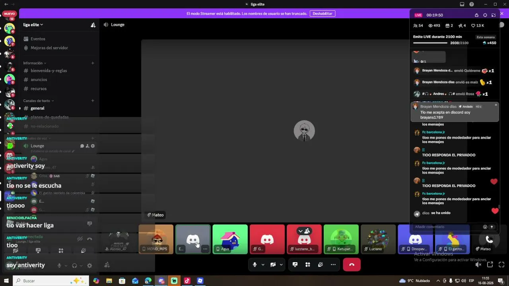The image size is (509, 286).
Task: Open the Esta semana period selector
Action: point(486,37)
